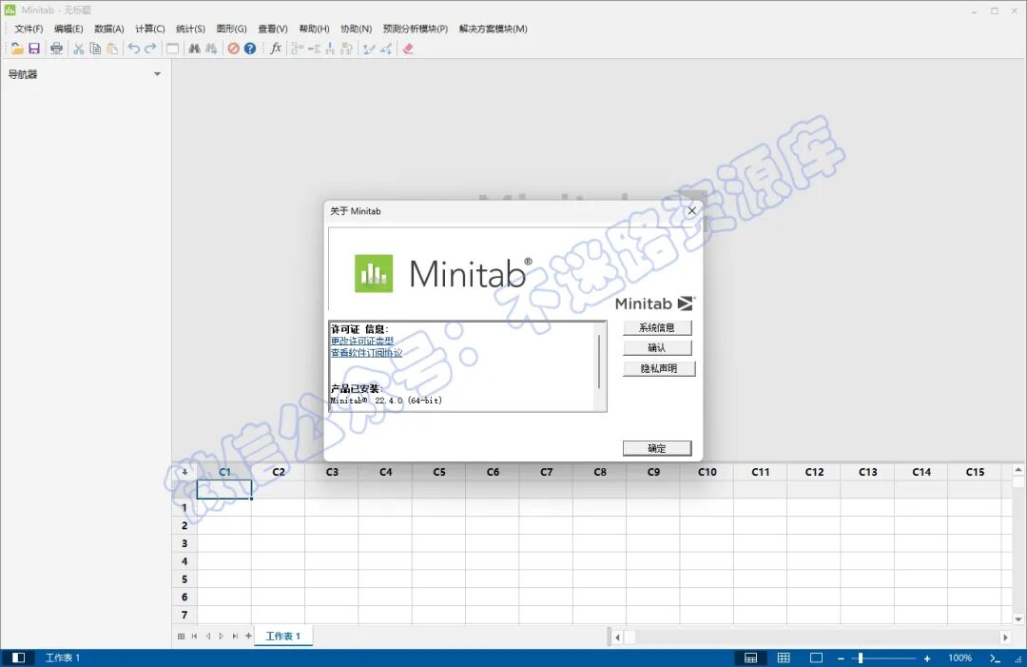Click the Cut scissors icon
The width and height of the screenshot is (1027, 667).
pos(78,49)
